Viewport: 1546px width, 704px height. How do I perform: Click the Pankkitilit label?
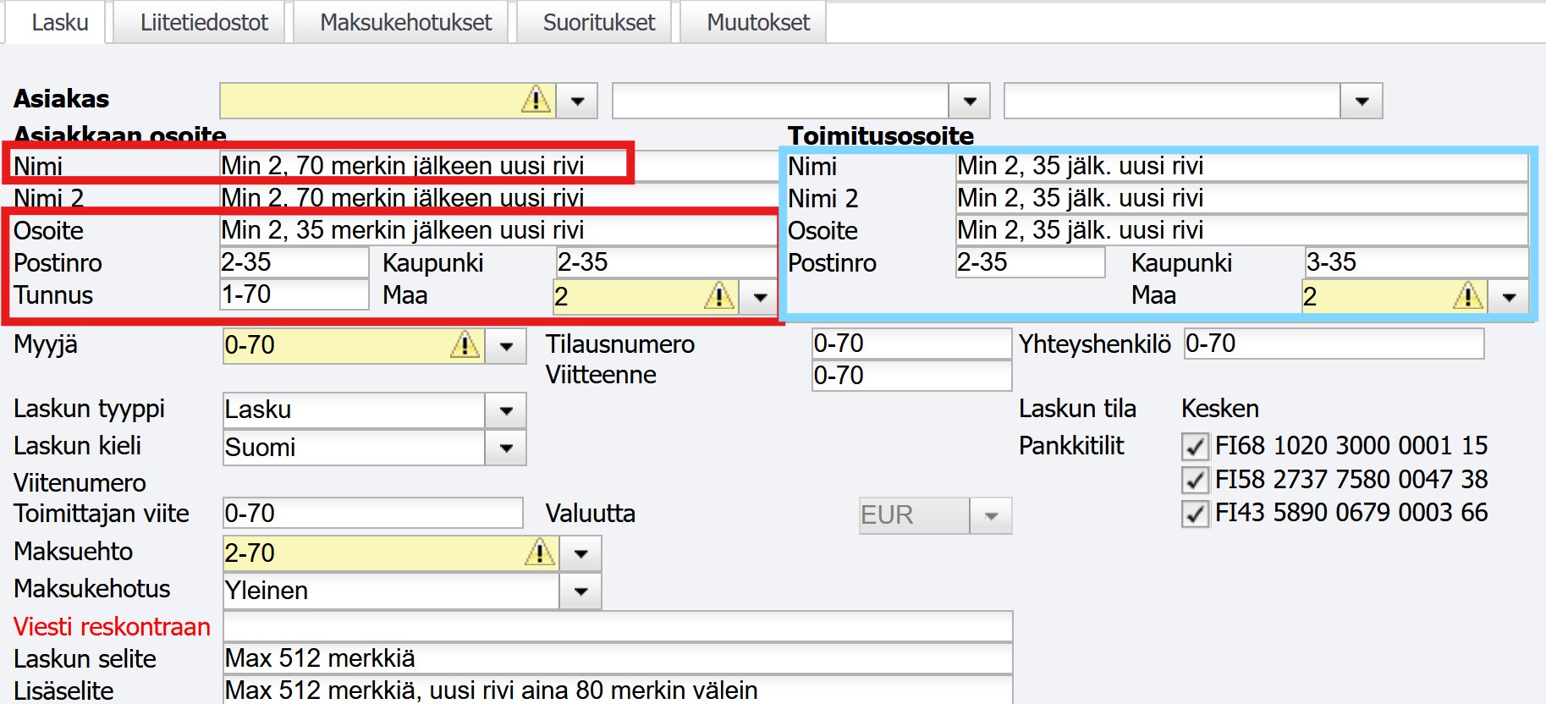[x=1071, y=446]
